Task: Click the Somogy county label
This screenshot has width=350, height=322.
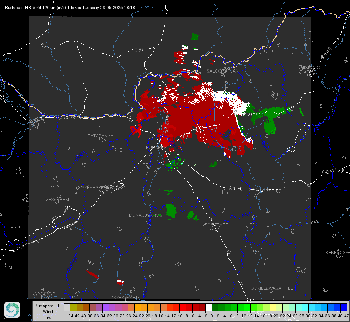Action: click(x=72, y=264)
